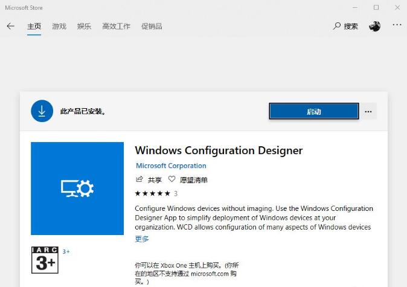Select the 娱乐 tab
407x287 pixels.
(x=84, y=27)
